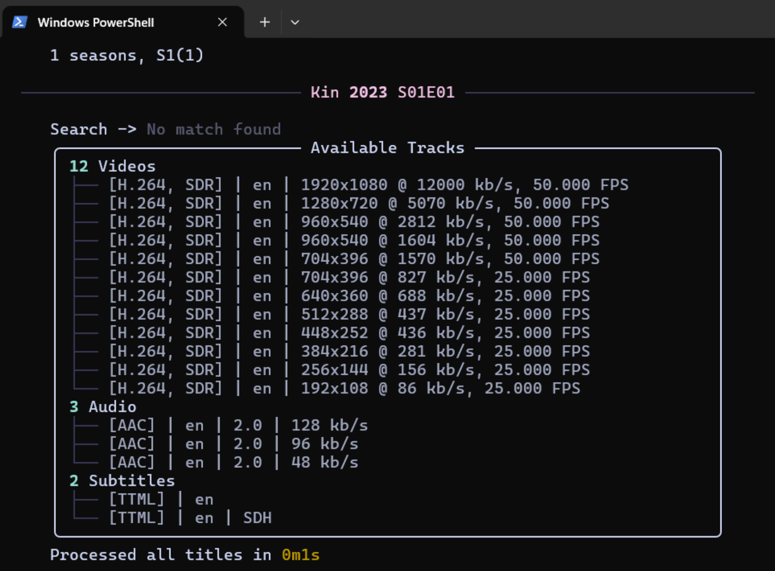Open the new tab profiles dropdown chevron

click(295, 22)
